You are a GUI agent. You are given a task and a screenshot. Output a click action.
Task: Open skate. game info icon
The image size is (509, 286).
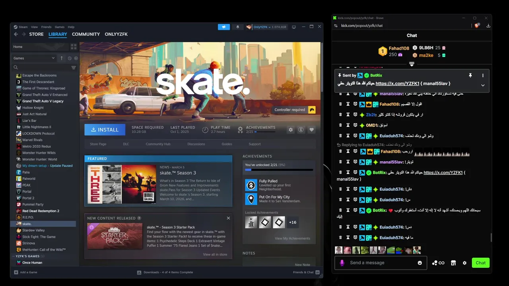click(x=301, y=130)
